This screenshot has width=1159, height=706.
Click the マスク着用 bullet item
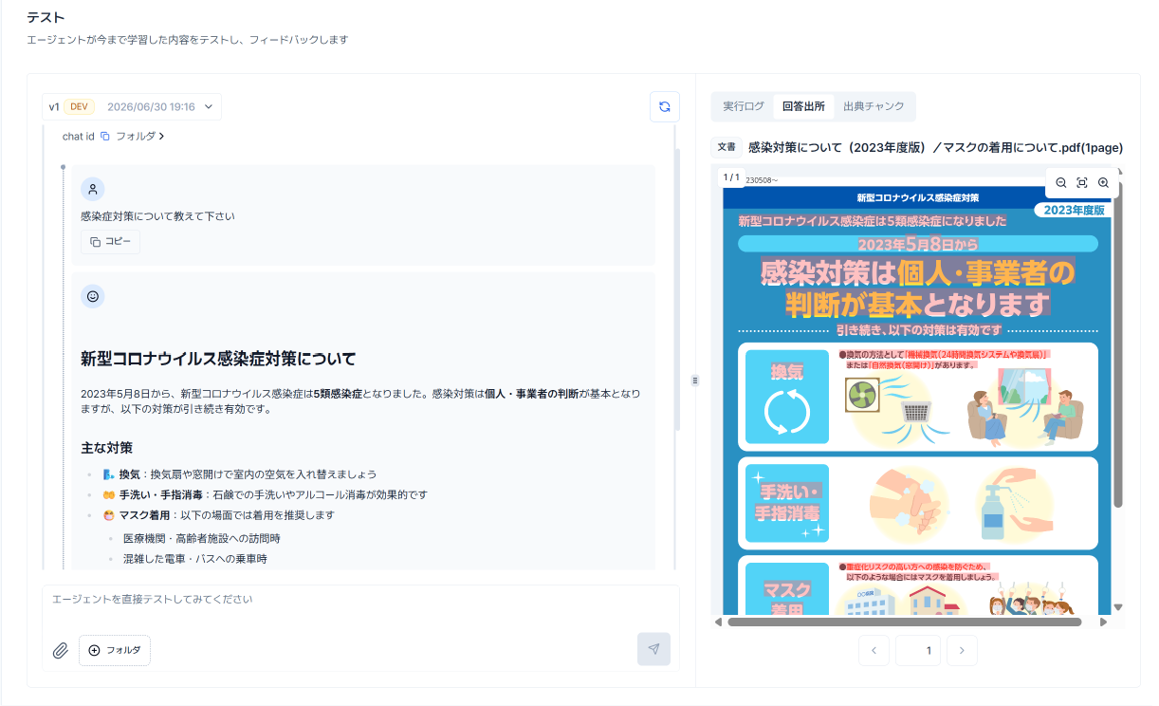click(x=218, y=515)
